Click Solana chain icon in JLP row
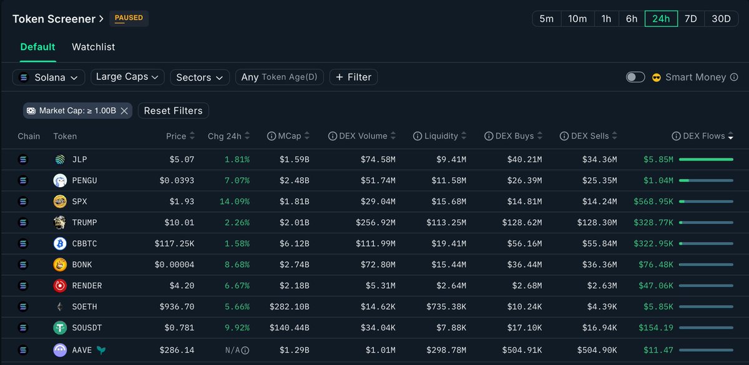The image size is (749, 365). click(x=24, y=160)
